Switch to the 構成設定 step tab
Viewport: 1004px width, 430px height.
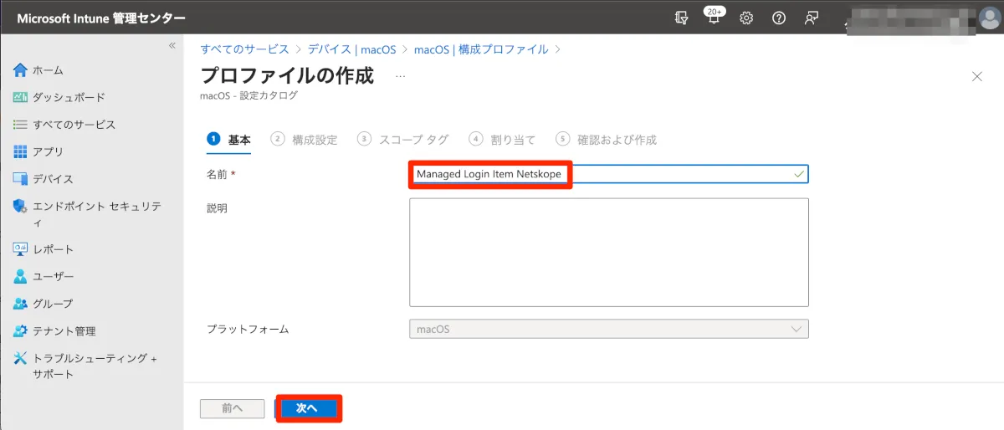click(305, 140)
